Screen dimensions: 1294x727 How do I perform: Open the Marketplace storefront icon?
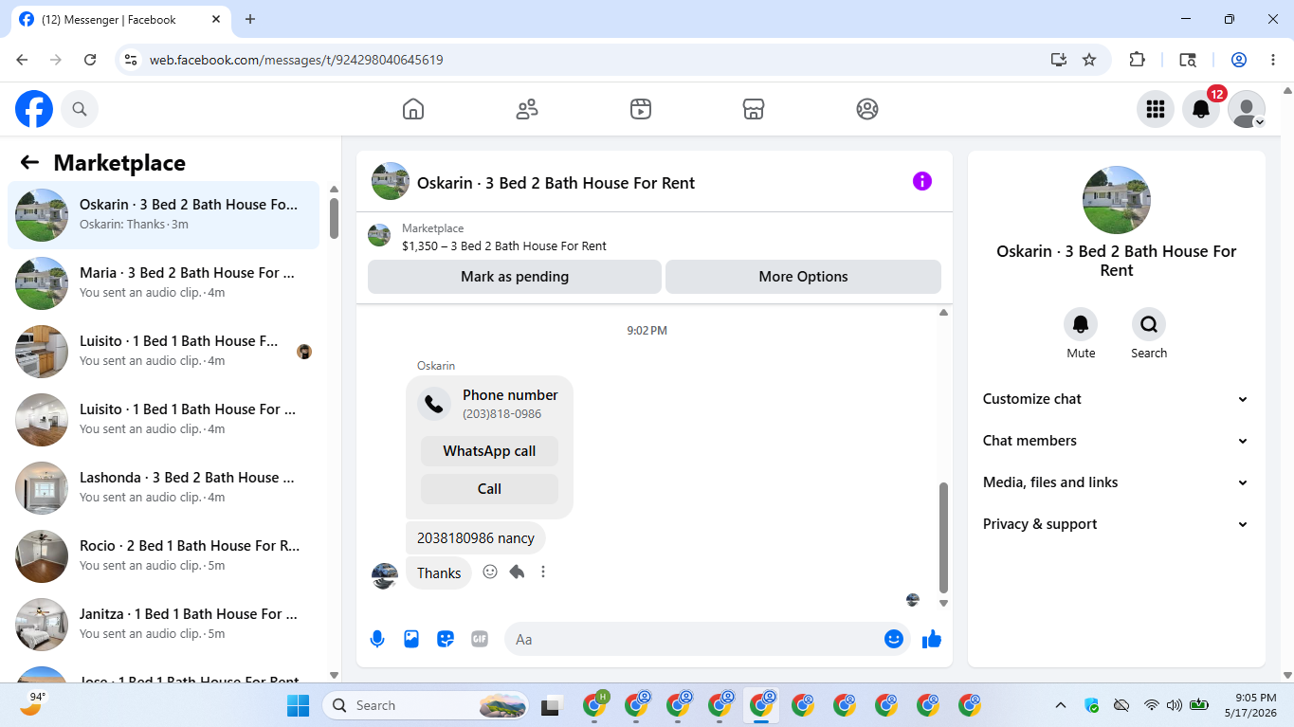click(754, 109)
